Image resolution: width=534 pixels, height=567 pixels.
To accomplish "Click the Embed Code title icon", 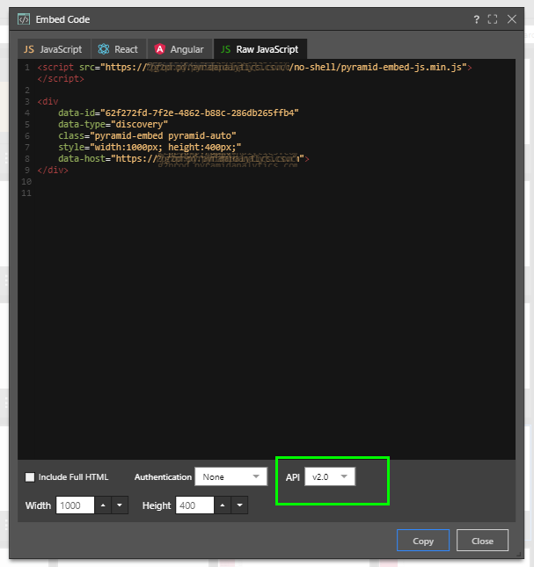I will click(24, 19).
